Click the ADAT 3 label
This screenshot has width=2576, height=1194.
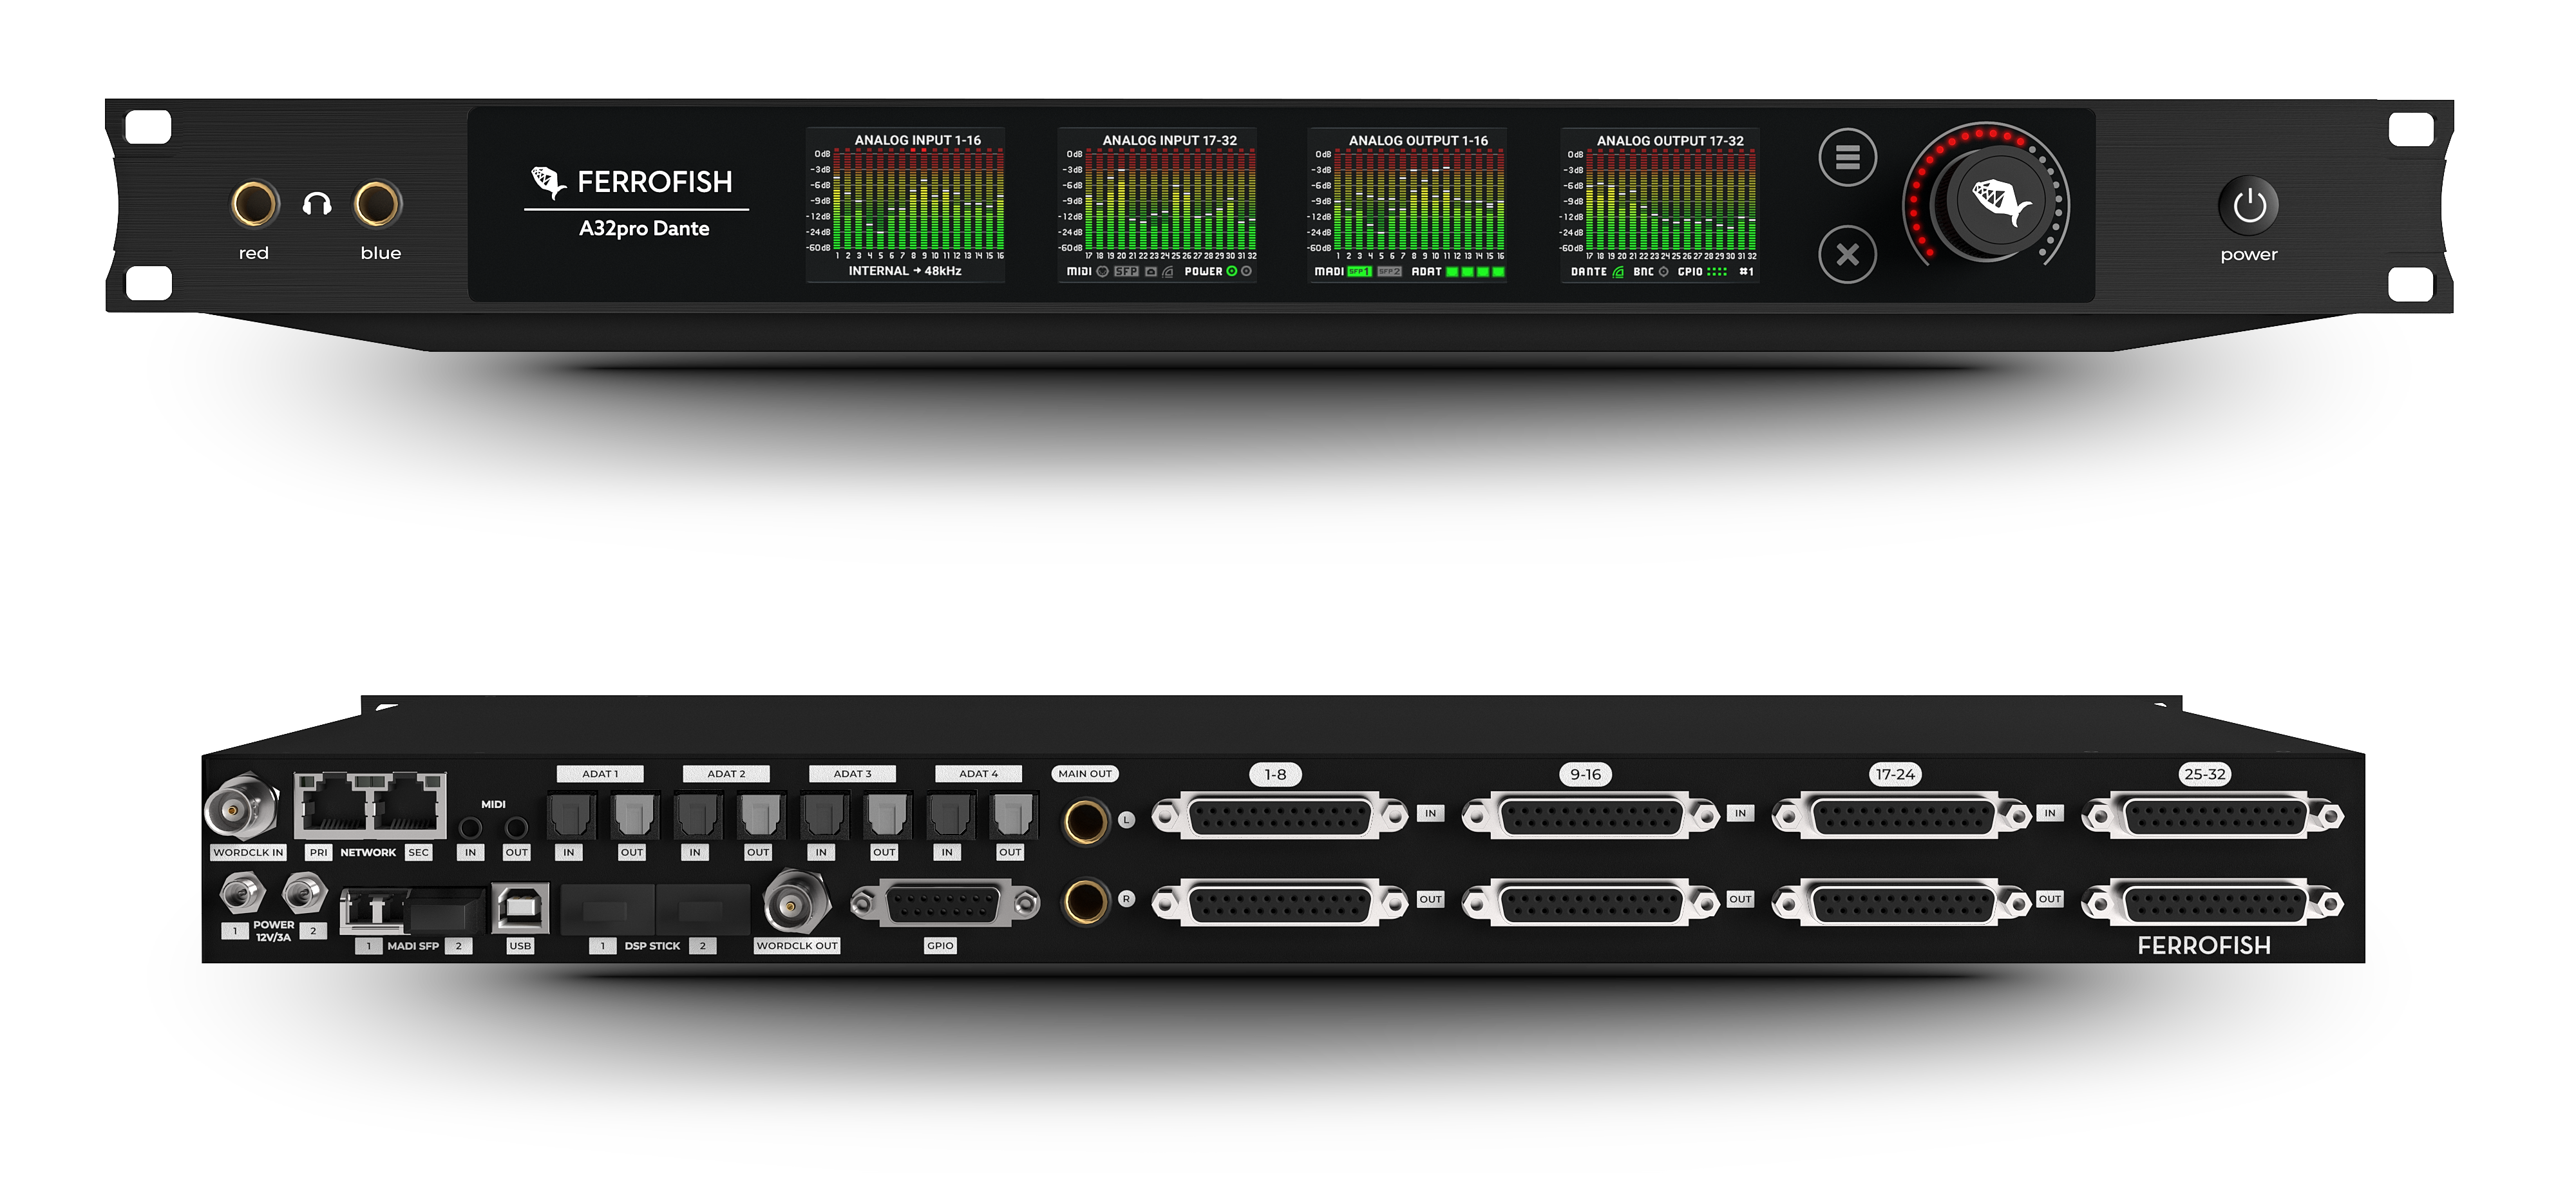tap(852, 774)
